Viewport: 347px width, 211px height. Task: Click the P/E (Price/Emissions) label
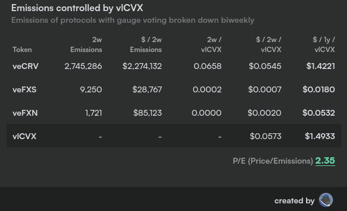click(x=273, y=161)
